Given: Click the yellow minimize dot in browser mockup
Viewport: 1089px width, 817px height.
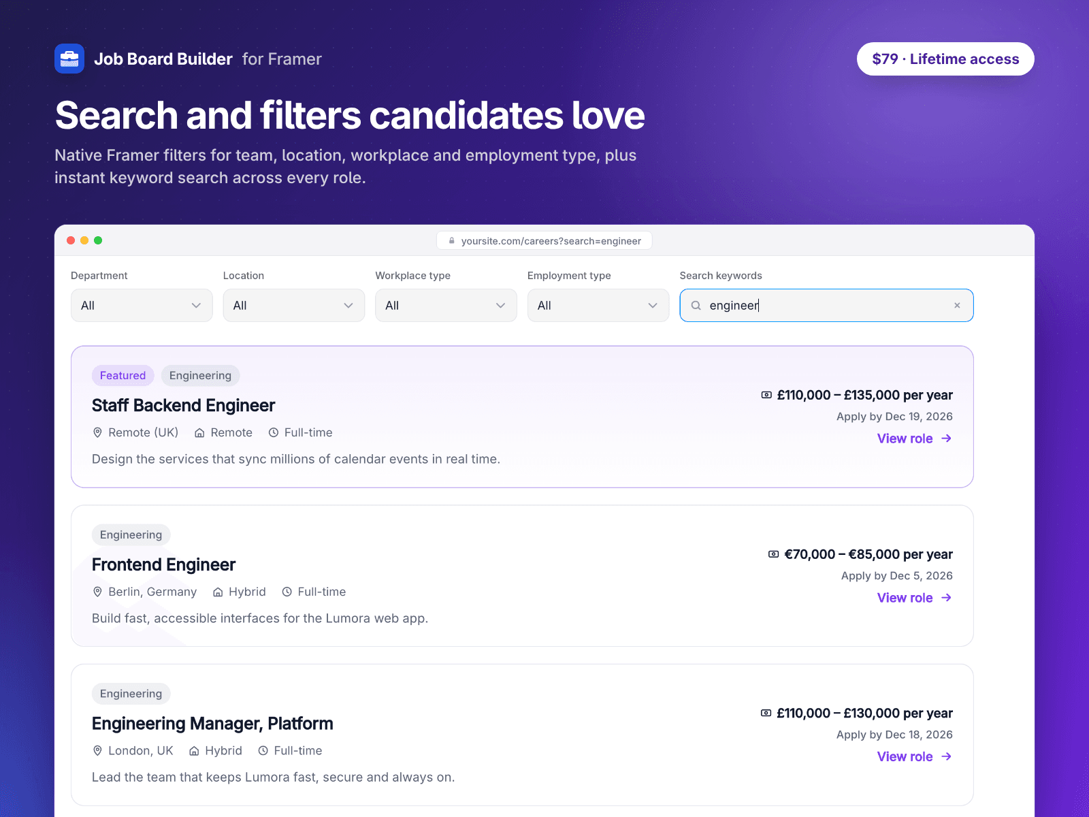Looking at the screenshot, I should click(x=84, y=240).
